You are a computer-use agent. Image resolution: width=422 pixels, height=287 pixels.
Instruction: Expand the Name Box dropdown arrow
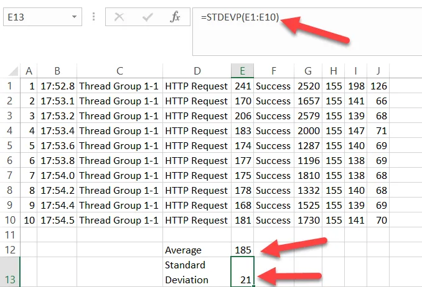[x=74, y=17]
